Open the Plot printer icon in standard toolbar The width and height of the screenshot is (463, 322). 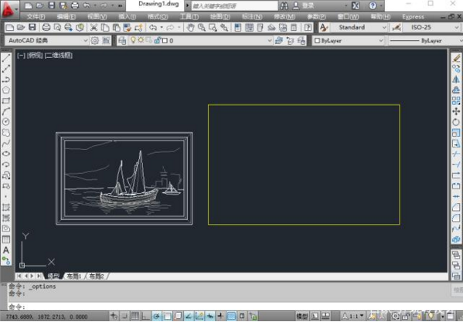tap(46, 28)
